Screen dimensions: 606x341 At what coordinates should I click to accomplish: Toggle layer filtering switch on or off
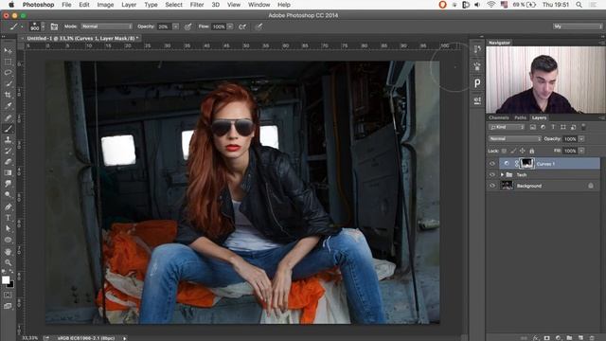pos(583,126)
